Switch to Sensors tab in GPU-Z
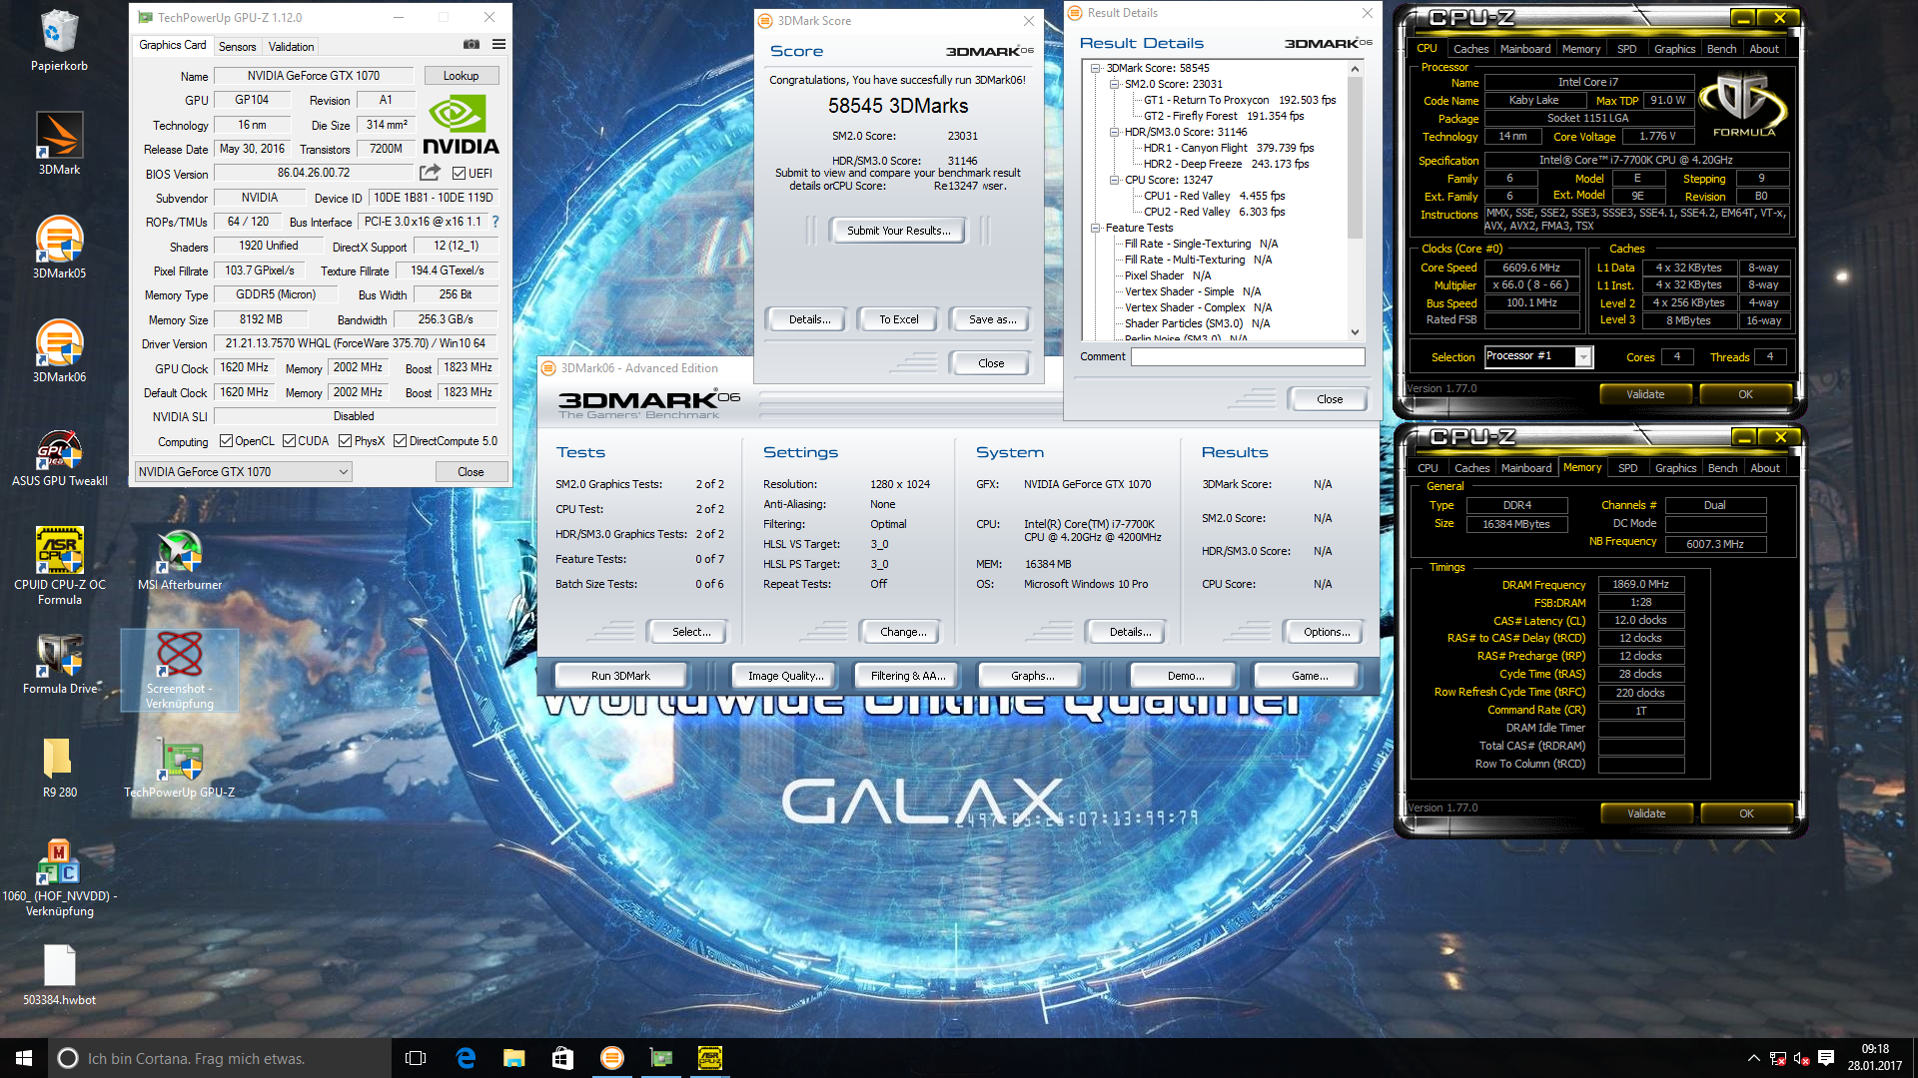The height and width of the screenshot is (1078, 1918). (237, 47)
